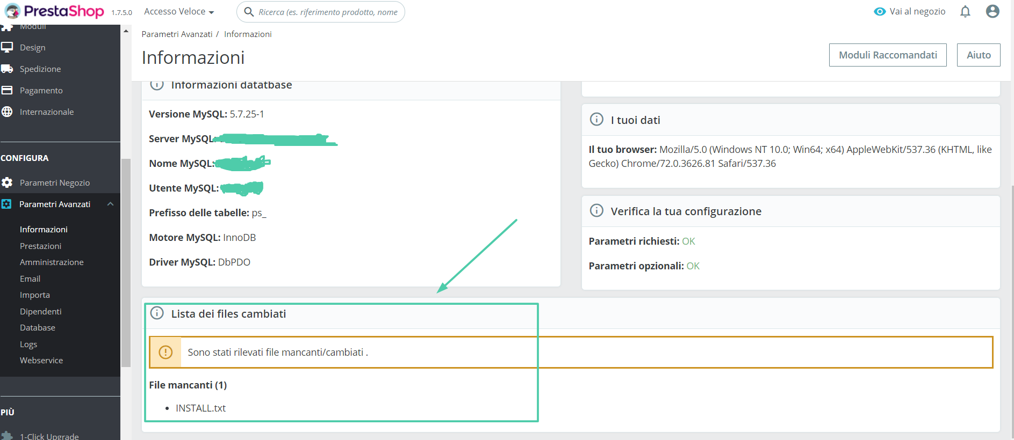
Task: Click the Moduli Raccomandati button
Action: [x=888, y=55]
